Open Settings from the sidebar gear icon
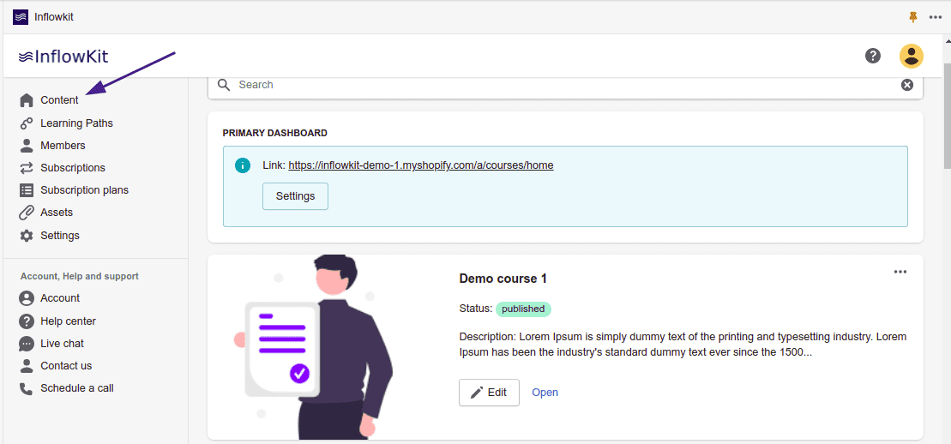 [x=27, y=236]
